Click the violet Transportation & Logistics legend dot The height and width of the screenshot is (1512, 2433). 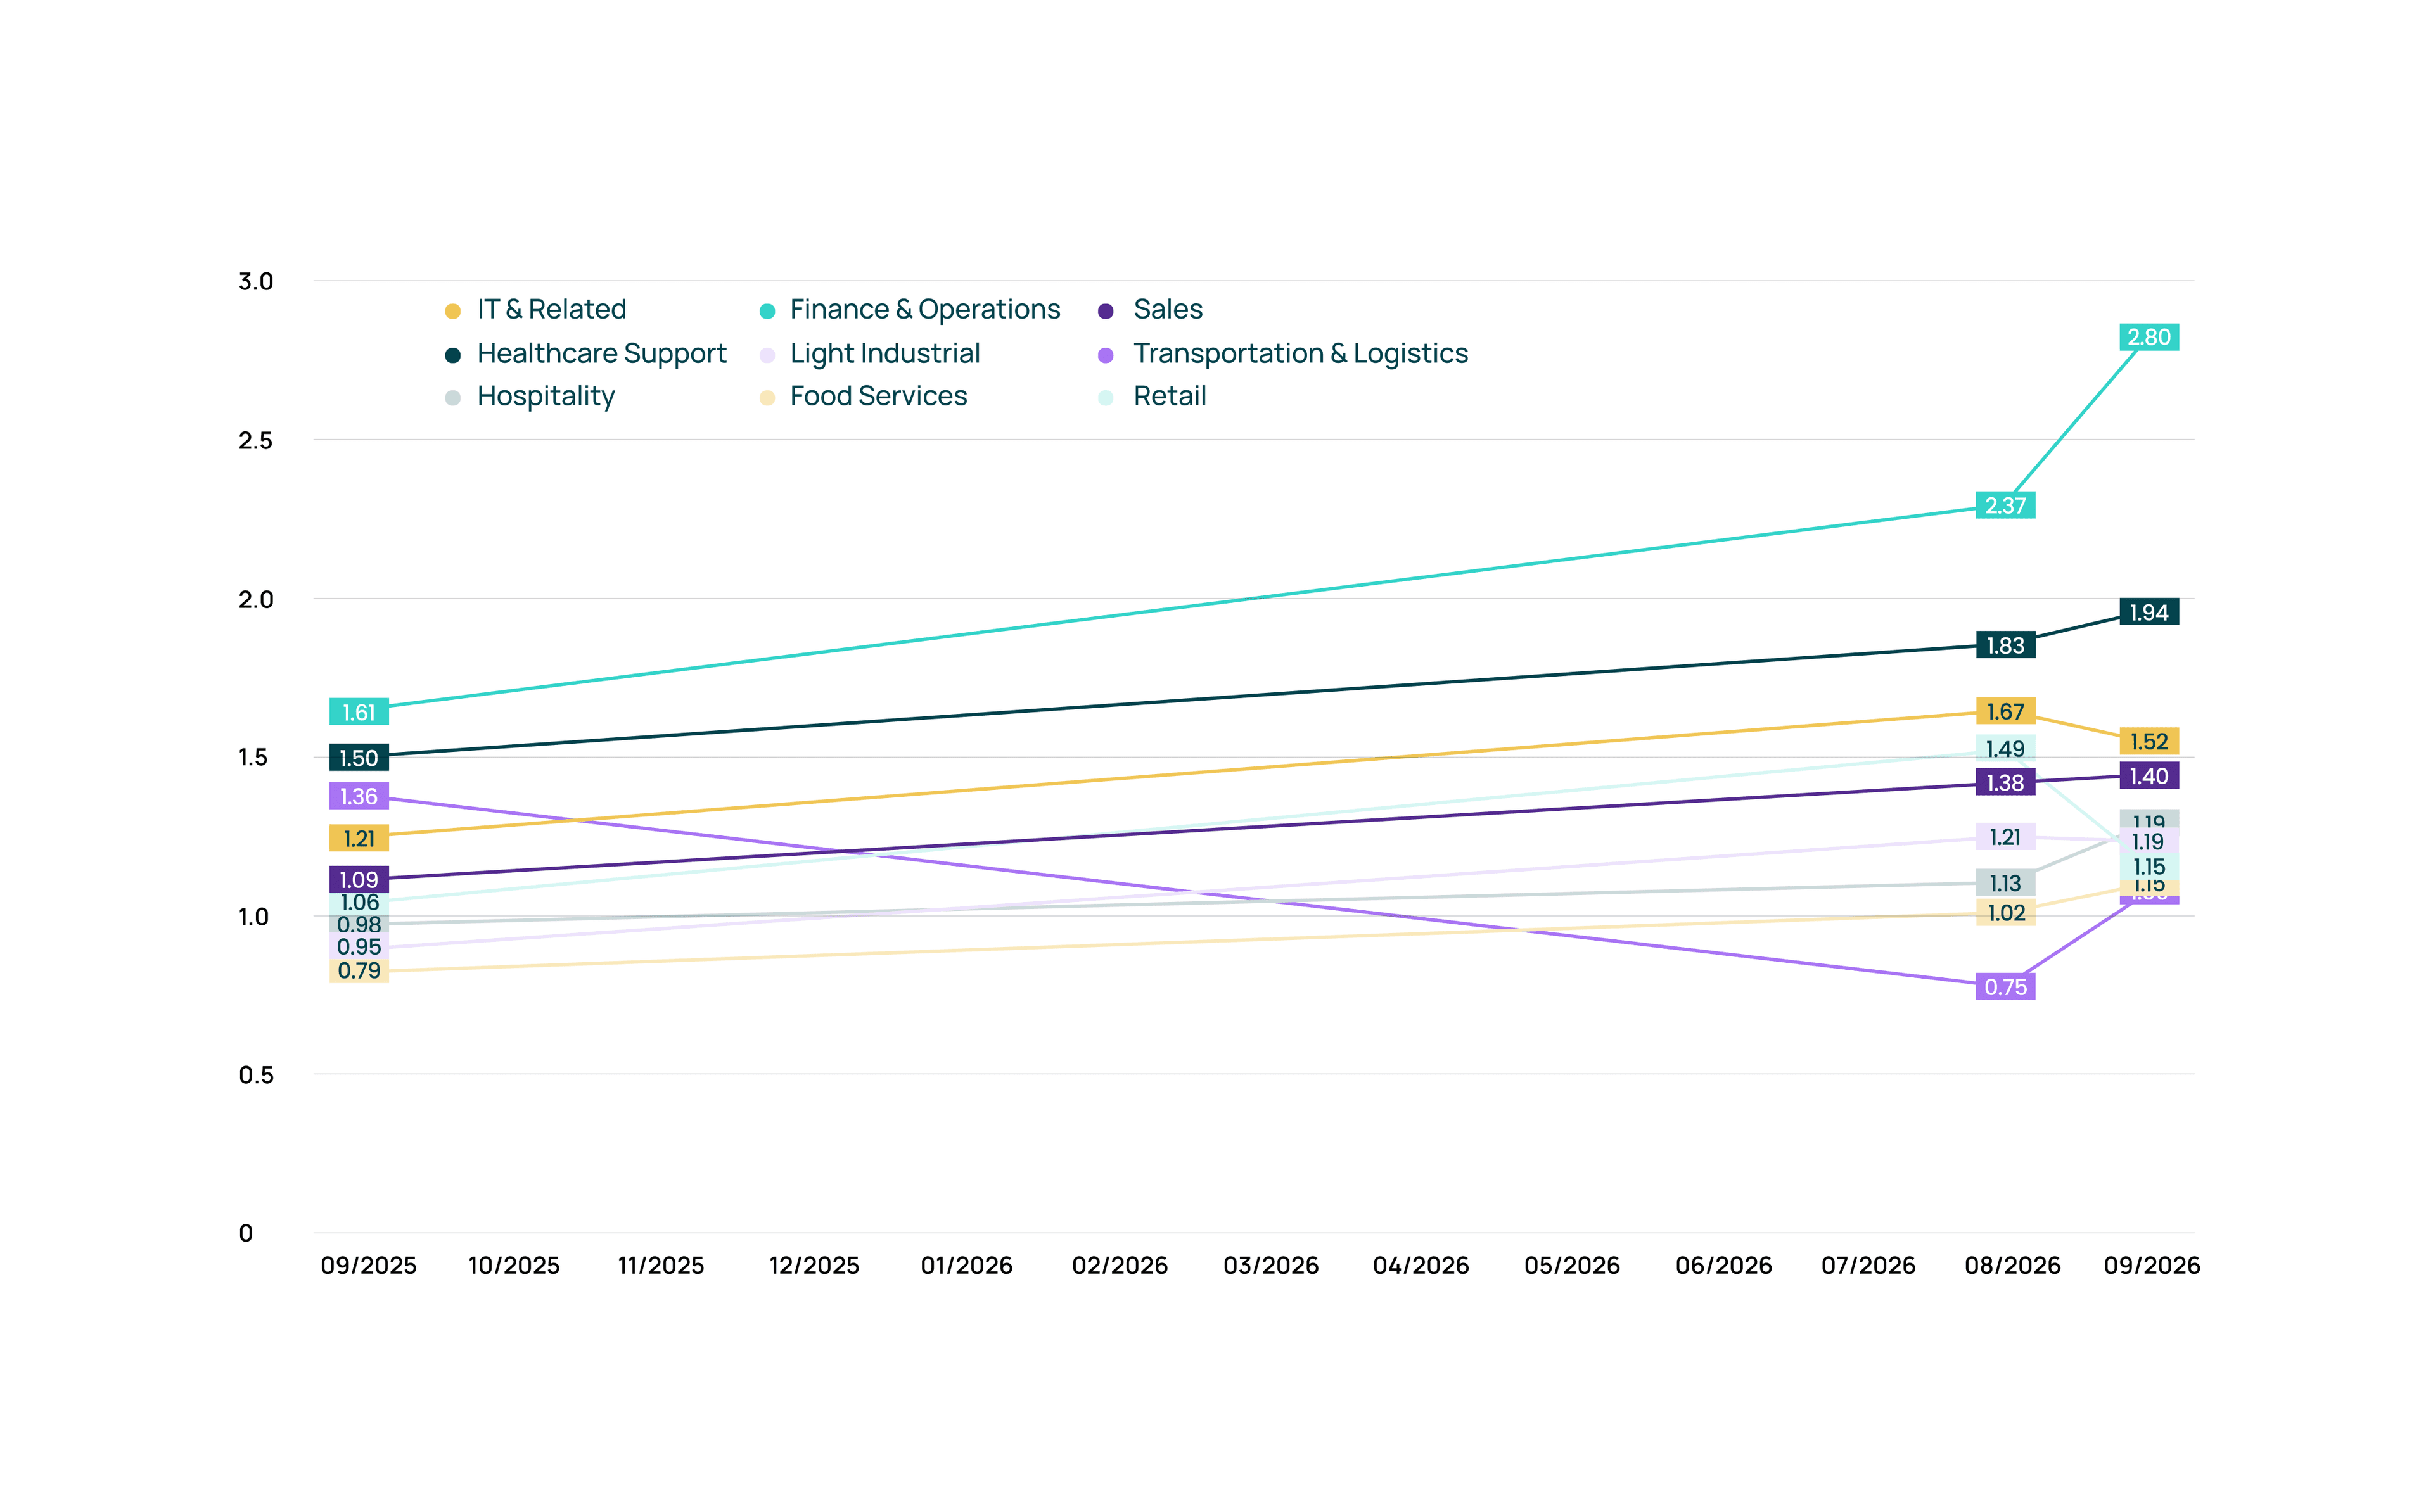[1106, 356]
